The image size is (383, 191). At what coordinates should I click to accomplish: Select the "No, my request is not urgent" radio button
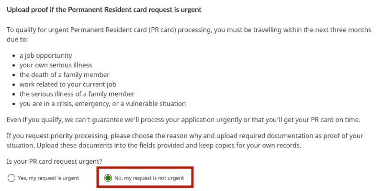point(108,178)
